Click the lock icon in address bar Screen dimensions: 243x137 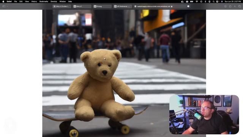pyautogui.click(x=172, y=6)
